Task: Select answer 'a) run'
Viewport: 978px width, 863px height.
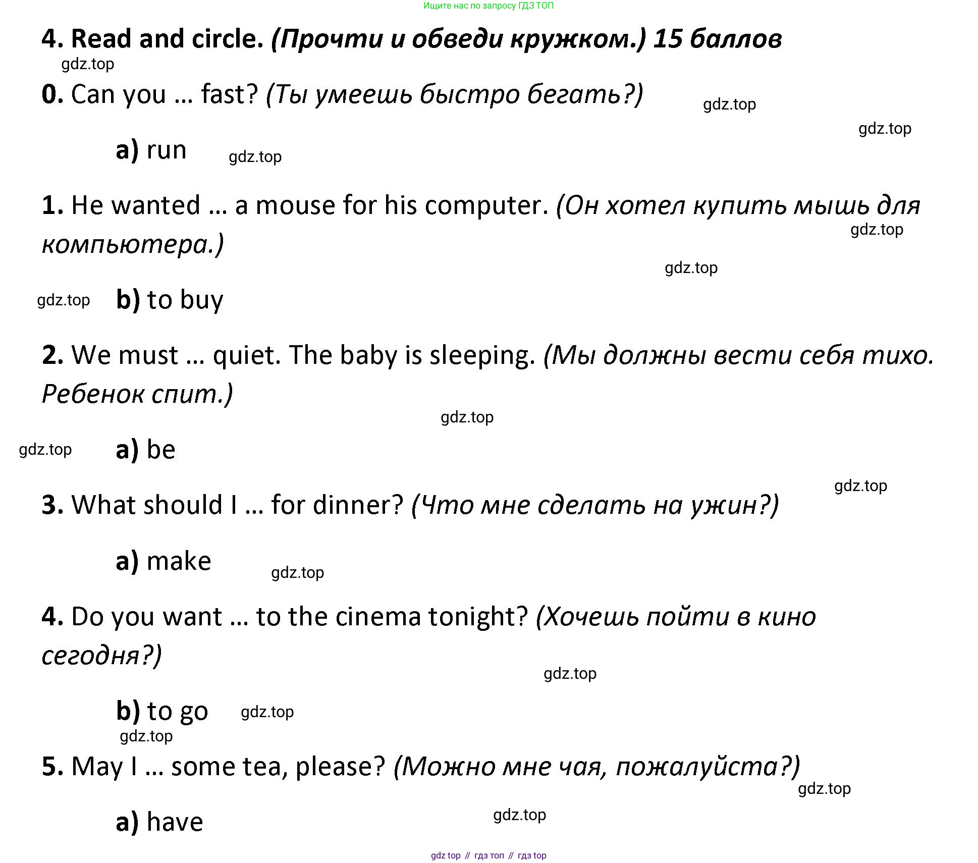Action: [x=151, y=150]
